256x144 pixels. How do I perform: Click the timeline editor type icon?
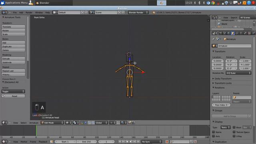[x=4, y=142]
